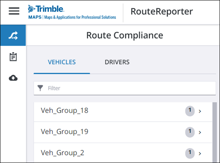220x163 pixels.
Task: Click the count badge on Veh_Group_2
Action: tap(190, 153)
